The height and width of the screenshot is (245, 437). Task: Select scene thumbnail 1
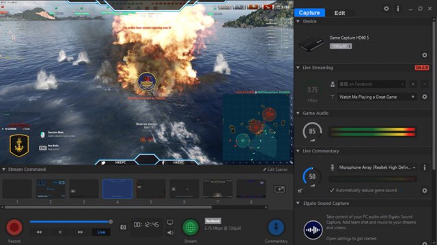point(17,189)
